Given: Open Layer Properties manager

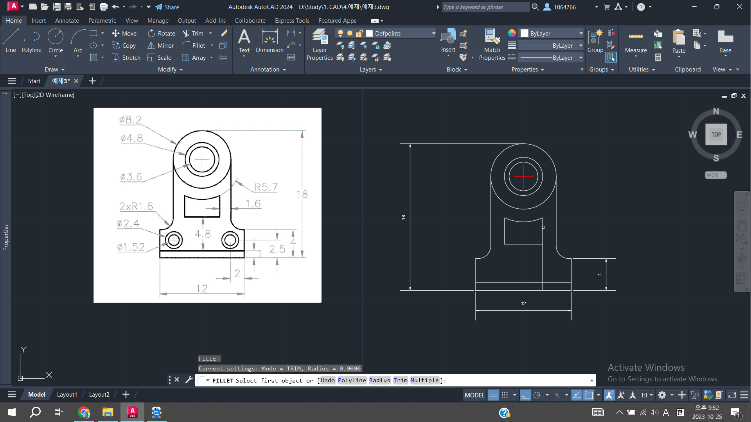Looking at the screenshot, I should pyautogui.click(x=320, y=45).
